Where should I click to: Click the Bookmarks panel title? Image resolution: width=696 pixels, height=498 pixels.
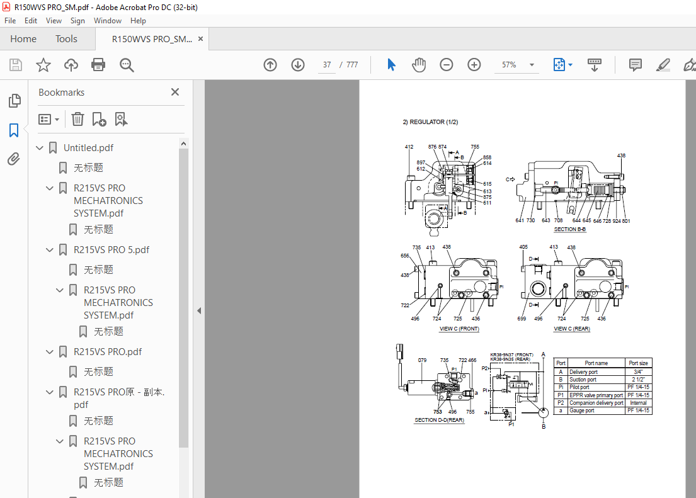click(x=61, y=93)
